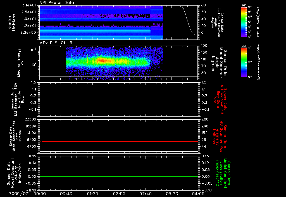286x197 pixels.
Task: Select the 'Model Scanner Pos Raw unitless' axis label
Action: point(15,136)
